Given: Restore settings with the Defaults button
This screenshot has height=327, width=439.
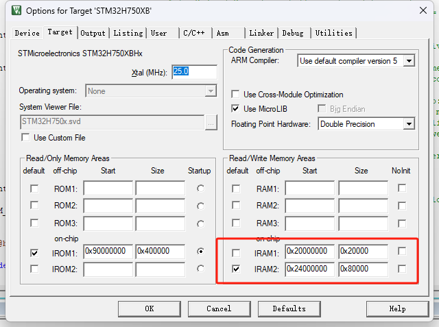Looking at the screenshot, I should click(289, 308).
